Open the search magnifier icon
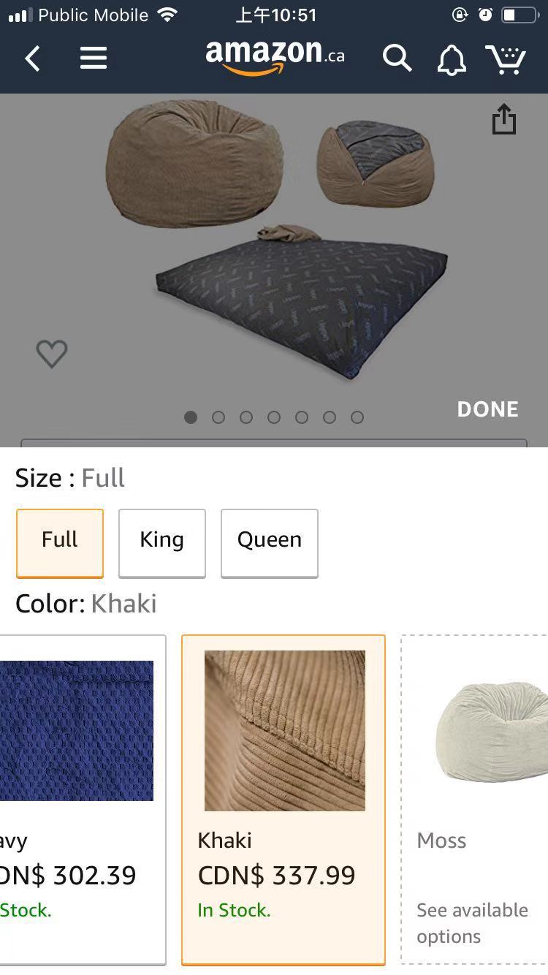Viewport: 548px width, 975px height. [397, 58]
